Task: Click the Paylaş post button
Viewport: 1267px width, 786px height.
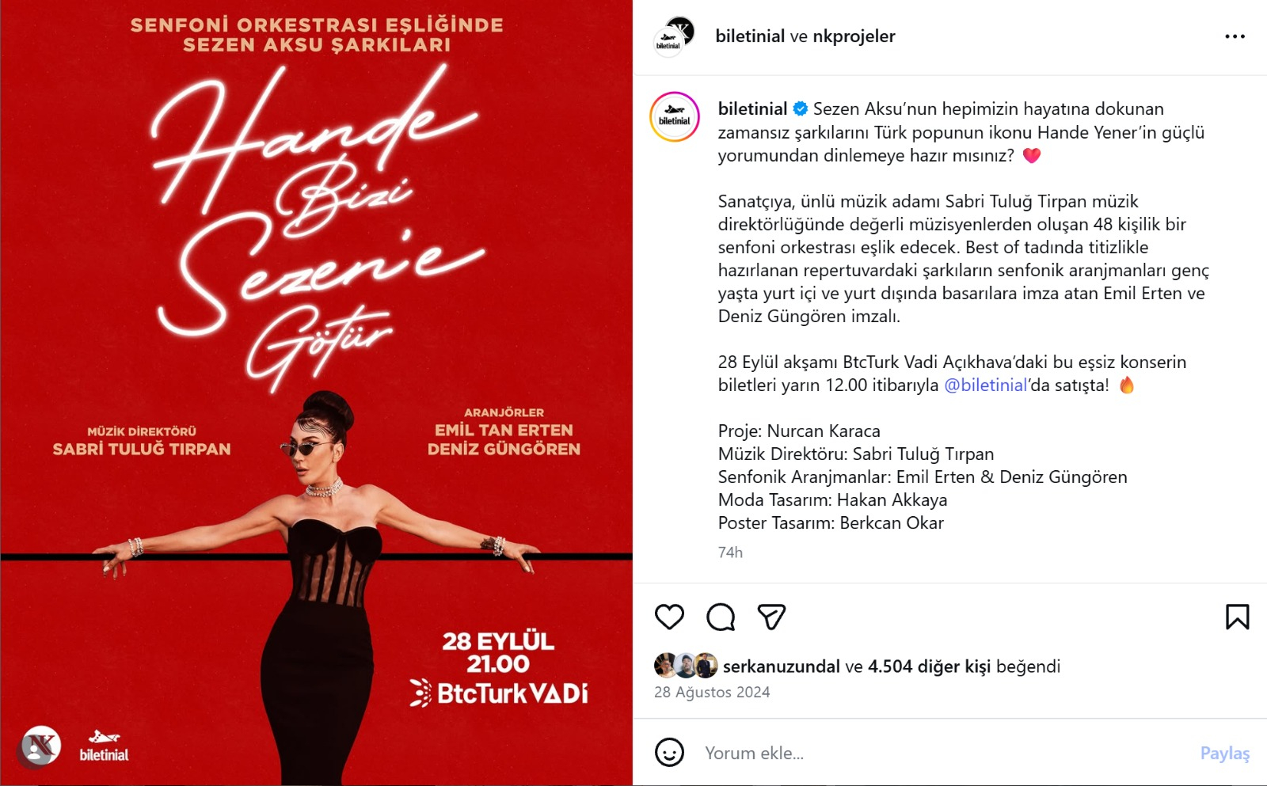Action: pyautogui.click(x=1224, y=753)
